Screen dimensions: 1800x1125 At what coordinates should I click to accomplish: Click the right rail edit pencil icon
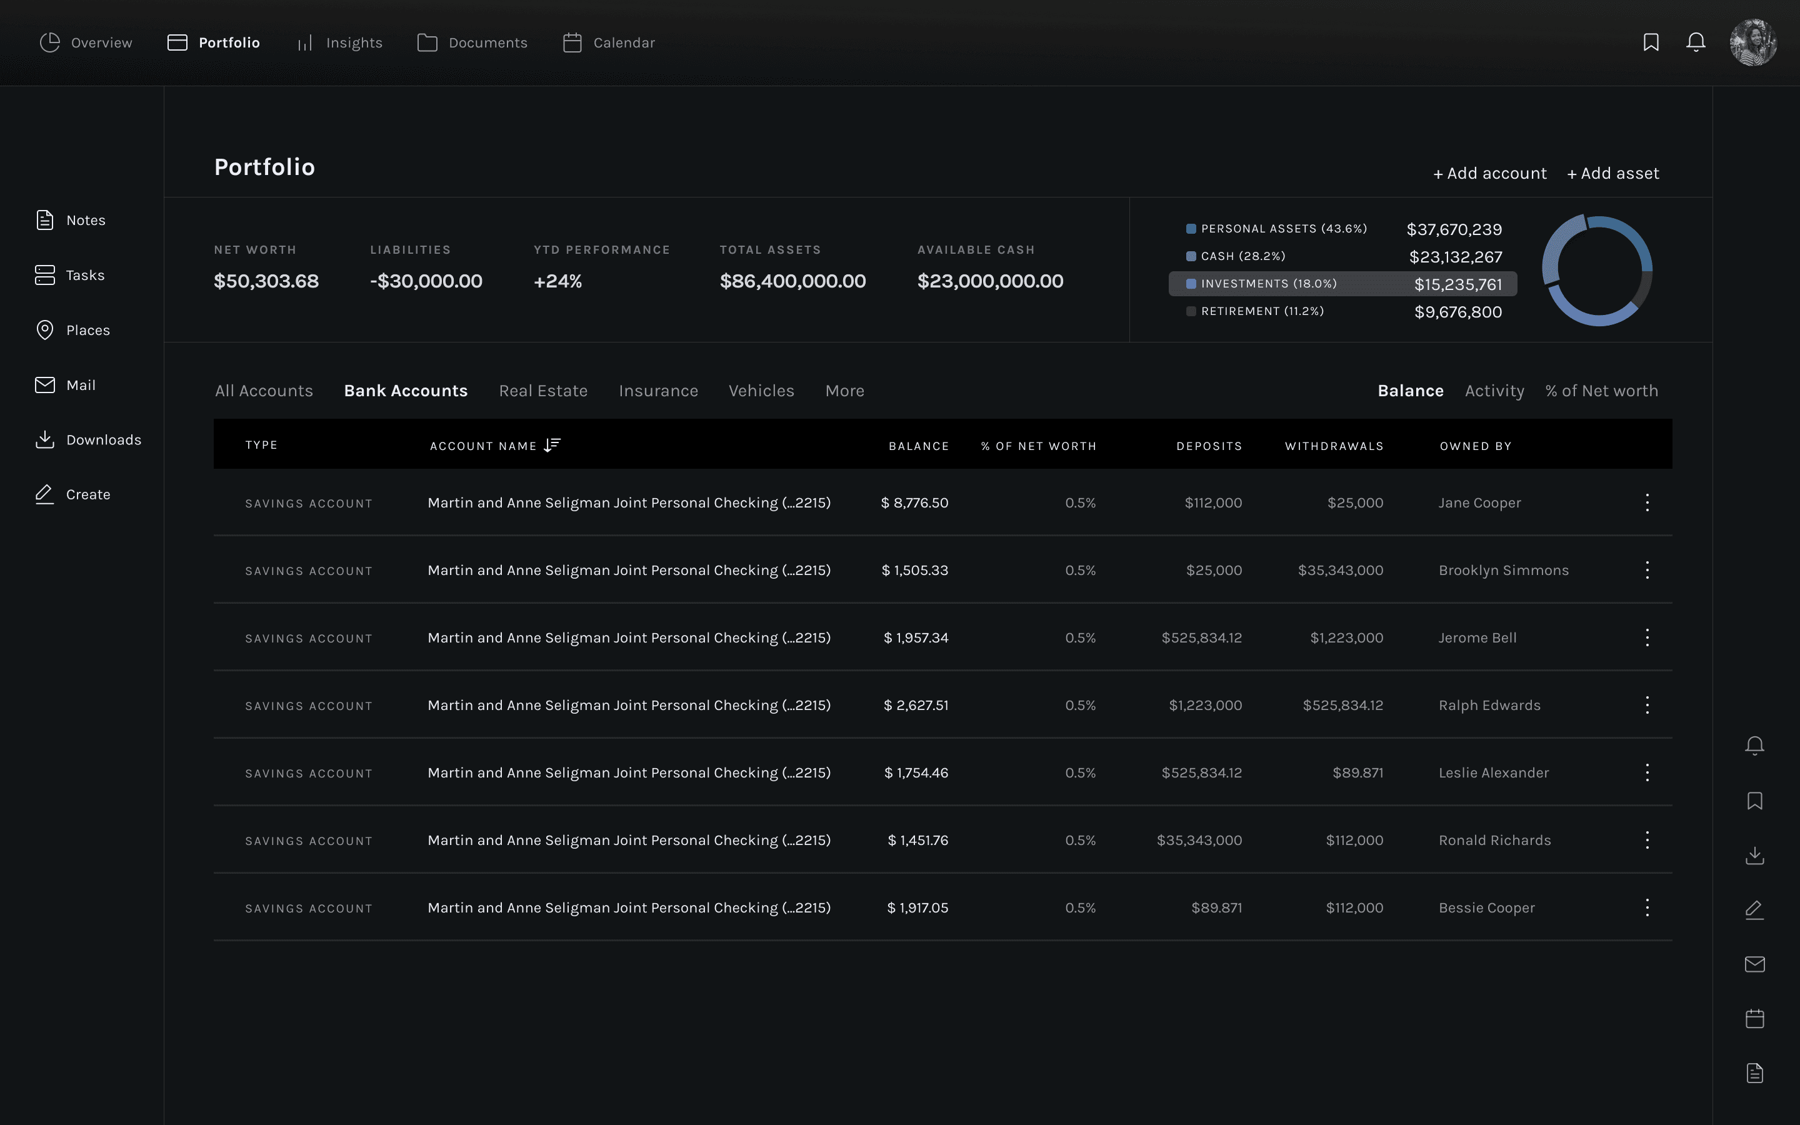pos(1754,910)
